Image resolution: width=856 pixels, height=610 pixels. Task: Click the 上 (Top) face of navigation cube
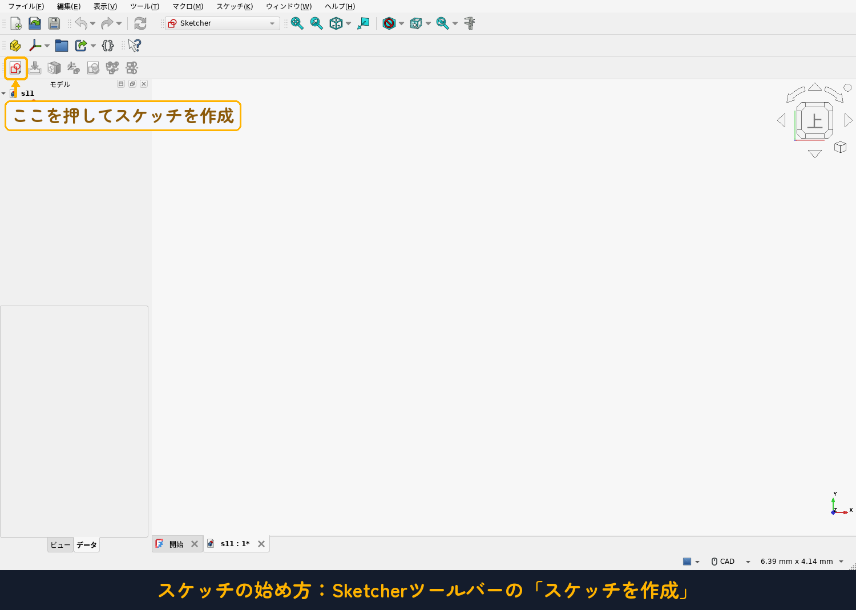815,121
